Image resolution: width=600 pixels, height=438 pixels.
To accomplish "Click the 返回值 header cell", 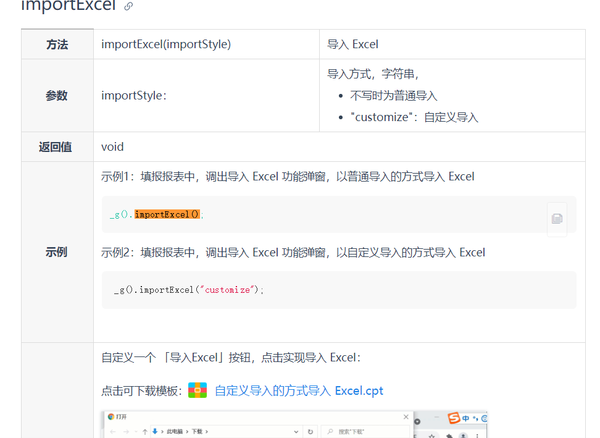I will [57, 146].
